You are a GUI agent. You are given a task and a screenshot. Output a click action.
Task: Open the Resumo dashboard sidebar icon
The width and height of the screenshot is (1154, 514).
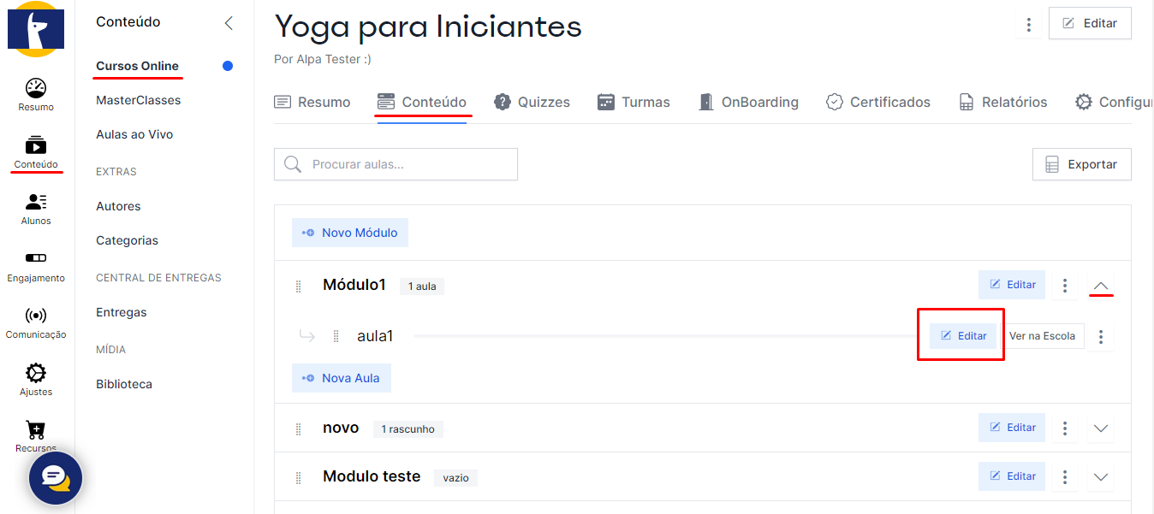click(x=36, y=94)
